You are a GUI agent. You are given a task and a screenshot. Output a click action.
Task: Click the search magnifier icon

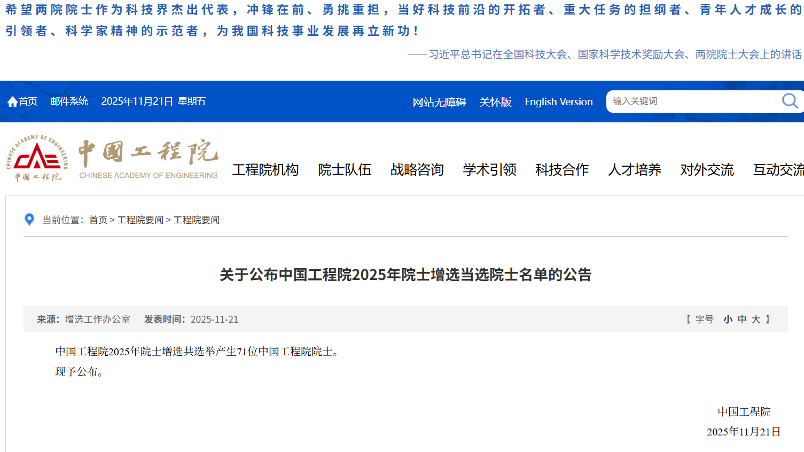(x=789, y=100)
